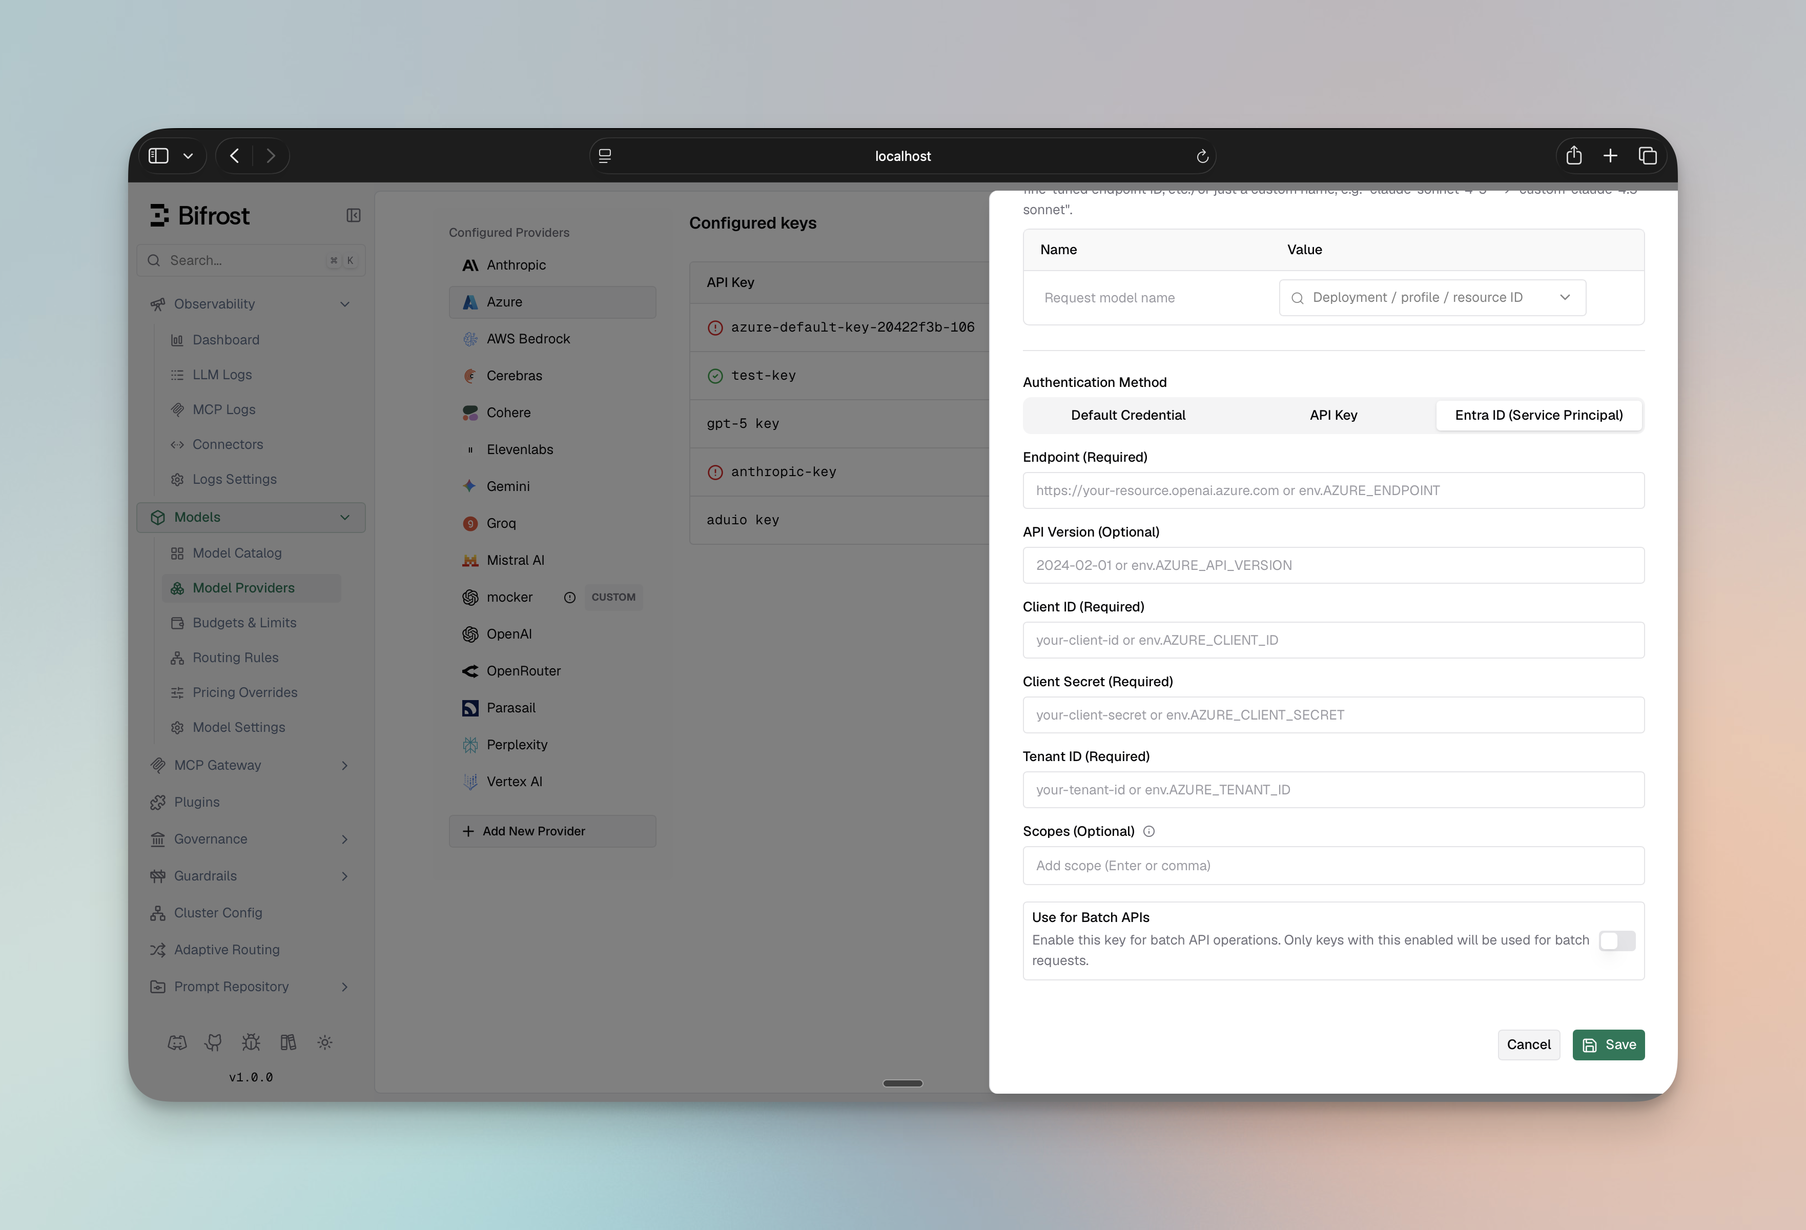Show browser tab overview icon
1806x1230 pixels.
click(x=1648, y=155)
